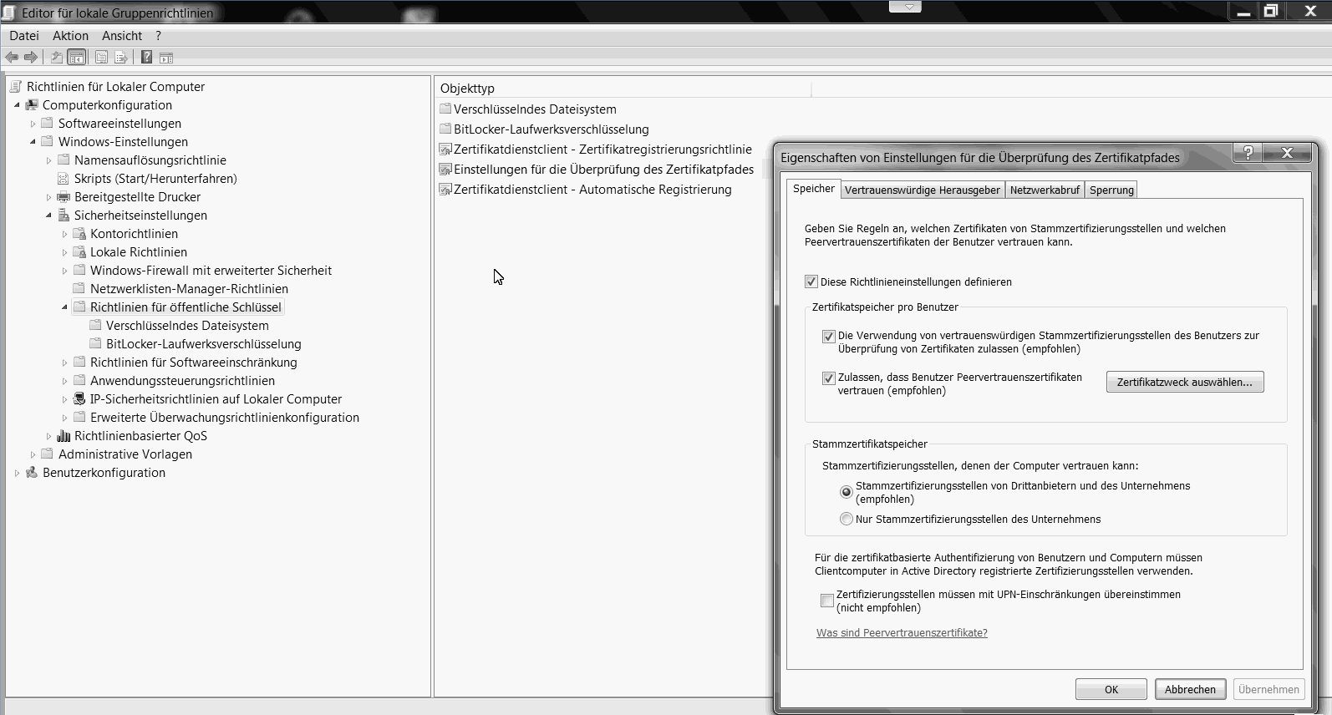Click the IP-Sicherheitsrichtlinien icon in the tree

79,399
